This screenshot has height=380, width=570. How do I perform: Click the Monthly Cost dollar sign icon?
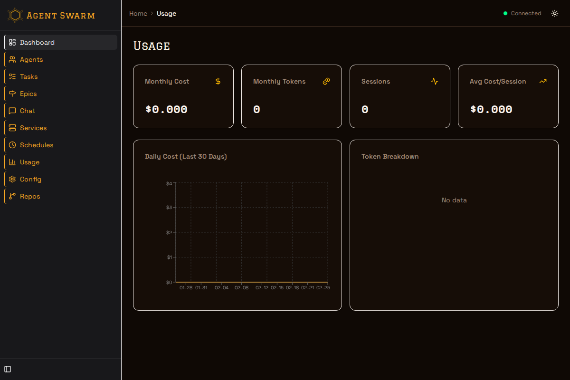coord(218,81)
